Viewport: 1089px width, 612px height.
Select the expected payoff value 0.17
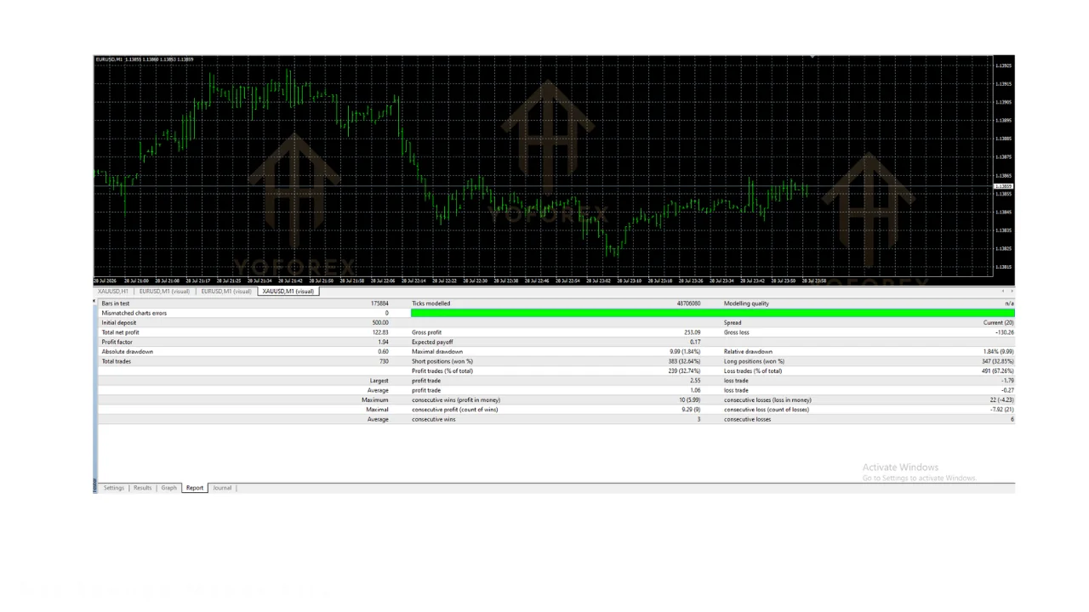pos(695,342)
